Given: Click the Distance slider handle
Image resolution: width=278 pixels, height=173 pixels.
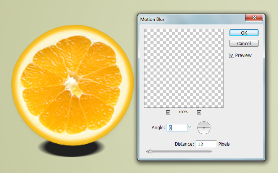Looking at the screenshot, I should click(x=150, y=151).
